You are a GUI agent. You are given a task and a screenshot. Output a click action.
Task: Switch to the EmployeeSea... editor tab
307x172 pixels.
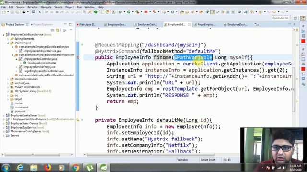point(117,24)
